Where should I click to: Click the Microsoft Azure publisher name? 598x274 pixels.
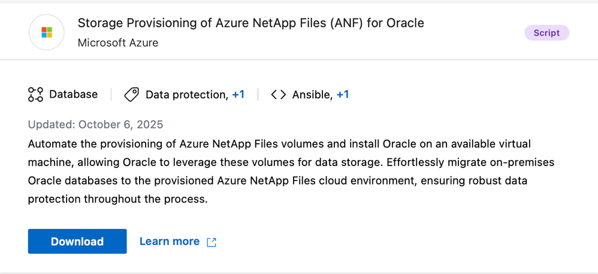coord(118,43)
